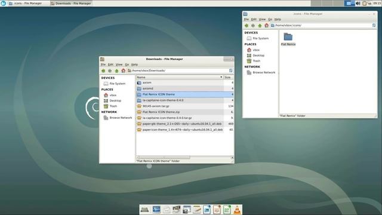The image size is (382, 215).
Task: Sort files by the Size column header
Action: point(229,77)
